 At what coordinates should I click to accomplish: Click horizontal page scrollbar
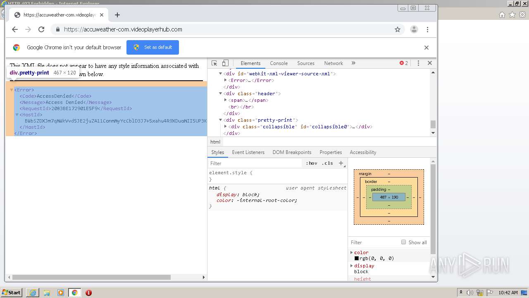click(91, 277)
